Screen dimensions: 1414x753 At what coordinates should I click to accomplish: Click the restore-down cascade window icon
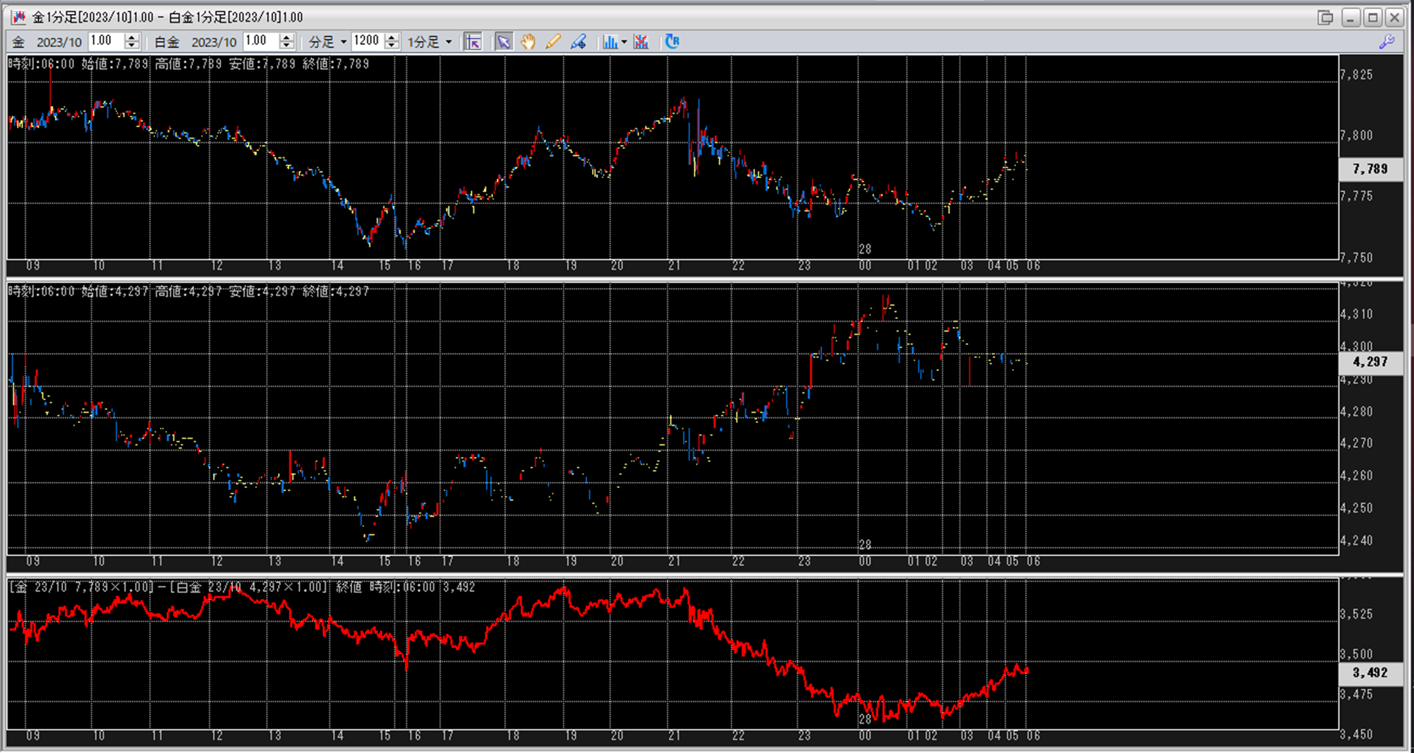click(1325, 17)
